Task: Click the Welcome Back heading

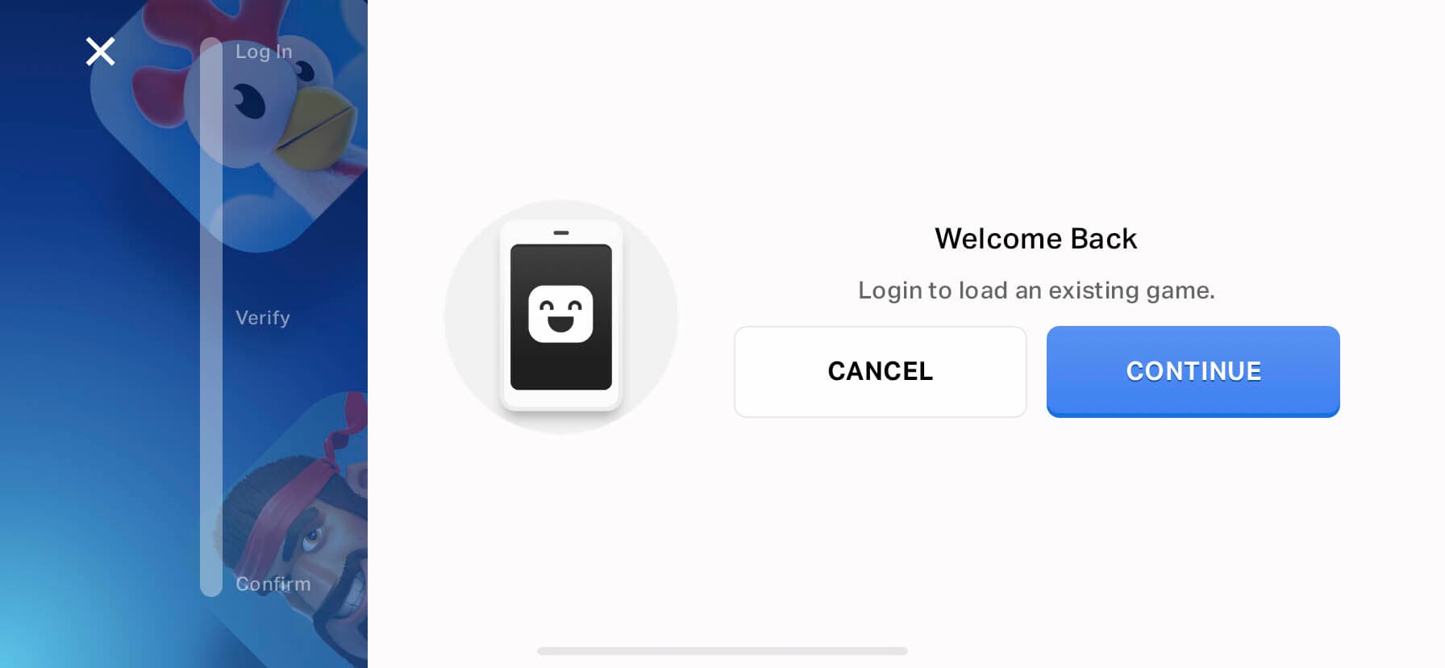Action: click(x=1036, y=239)
